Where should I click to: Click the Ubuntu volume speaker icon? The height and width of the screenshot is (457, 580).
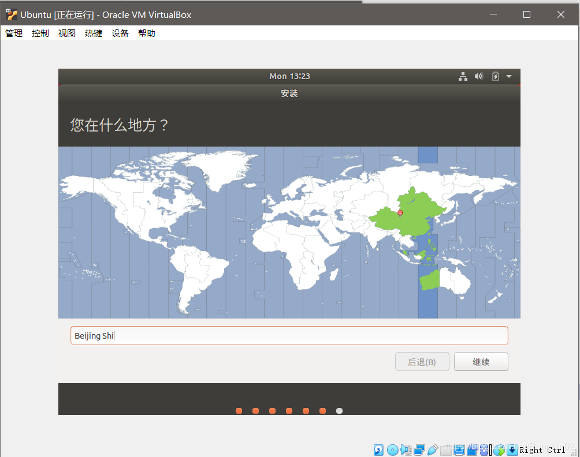click(479, 77)
